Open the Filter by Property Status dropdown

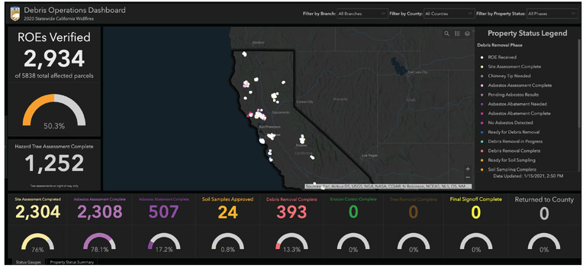click(552, 14)
